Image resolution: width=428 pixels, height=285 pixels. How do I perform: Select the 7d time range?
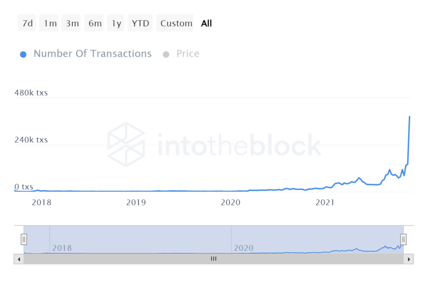pyautogui.click(x=27, y=23)
